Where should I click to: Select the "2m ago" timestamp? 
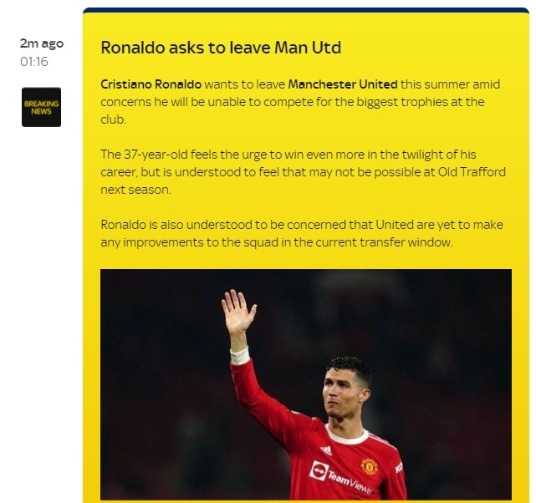point(42,43)
